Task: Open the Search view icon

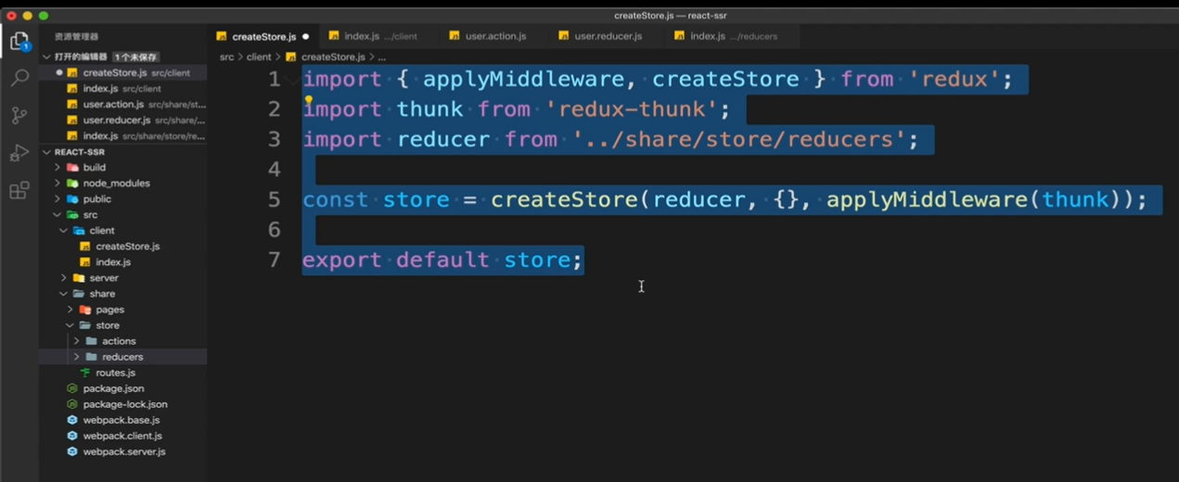Action: click(x=19, y=79)
